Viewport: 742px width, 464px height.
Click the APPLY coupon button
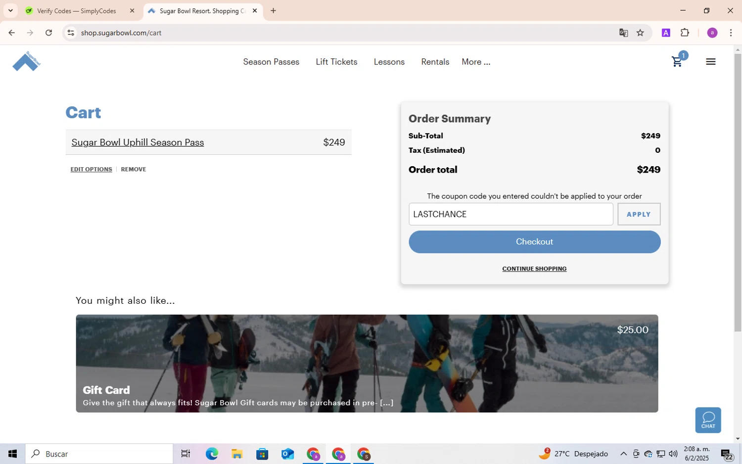coord(639,214)
